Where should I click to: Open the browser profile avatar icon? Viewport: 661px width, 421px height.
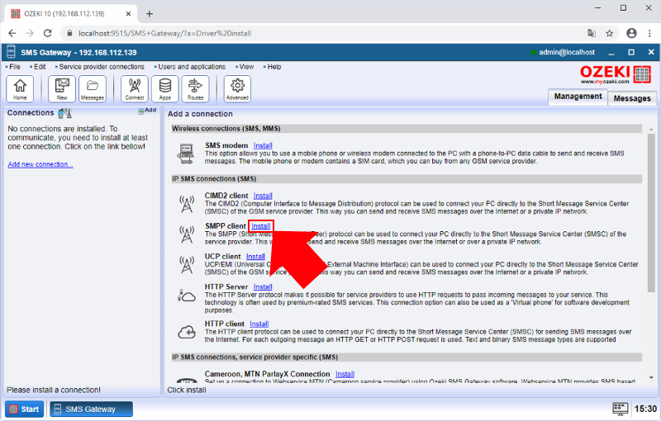point(631,33)
